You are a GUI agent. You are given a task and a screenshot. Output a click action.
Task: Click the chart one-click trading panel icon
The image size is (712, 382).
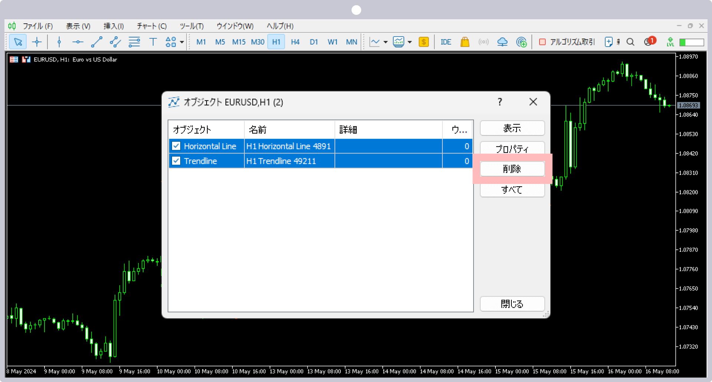[x=26, y=59]
